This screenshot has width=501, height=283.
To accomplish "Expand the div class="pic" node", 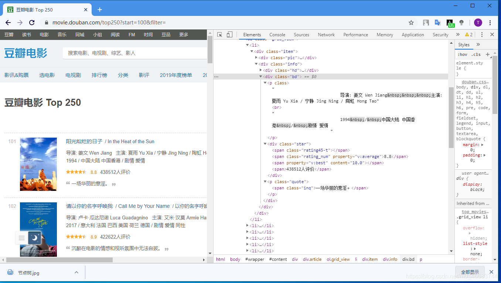I will pos(256,58).
